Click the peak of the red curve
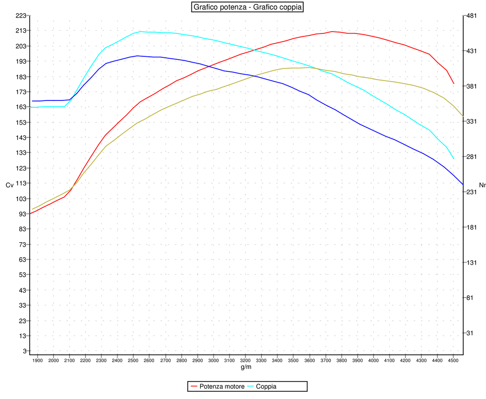 click(332, 31)
